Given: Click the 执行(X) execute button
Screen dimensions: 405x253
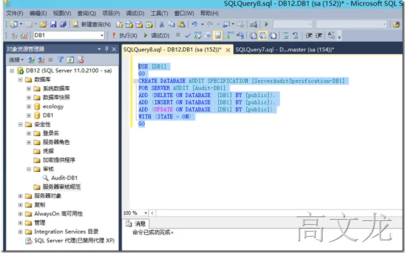Looking at the screenshot, I should click(x=125, y=35).
